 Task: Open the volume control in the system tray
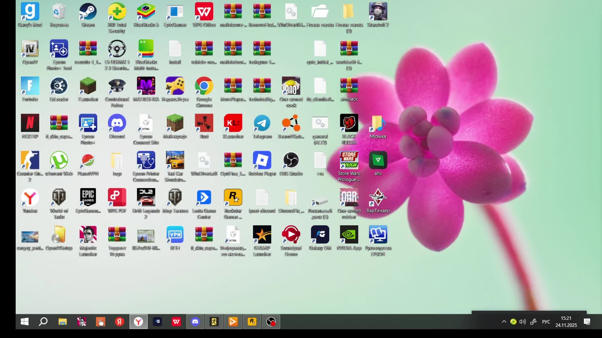pyautogui.click(x=522, y=321)
